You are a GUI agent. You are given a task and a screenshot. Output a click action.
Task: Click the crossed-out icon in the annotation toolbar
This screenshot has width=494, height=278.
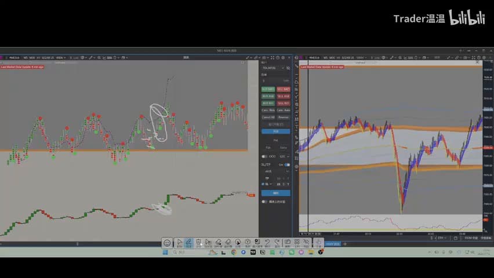tap(306, 243)
